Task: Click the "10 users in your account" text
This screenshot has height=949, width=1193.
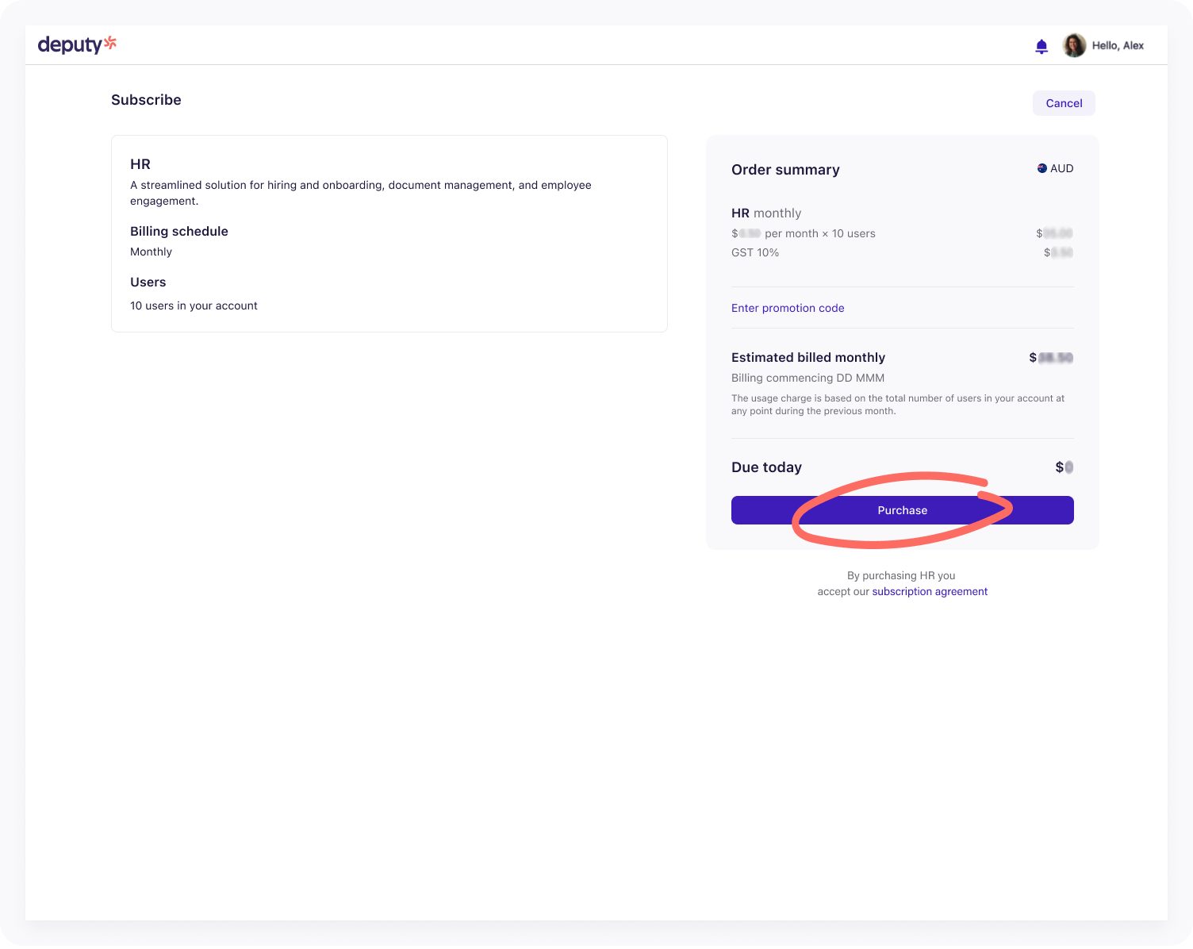Action: 194,305
